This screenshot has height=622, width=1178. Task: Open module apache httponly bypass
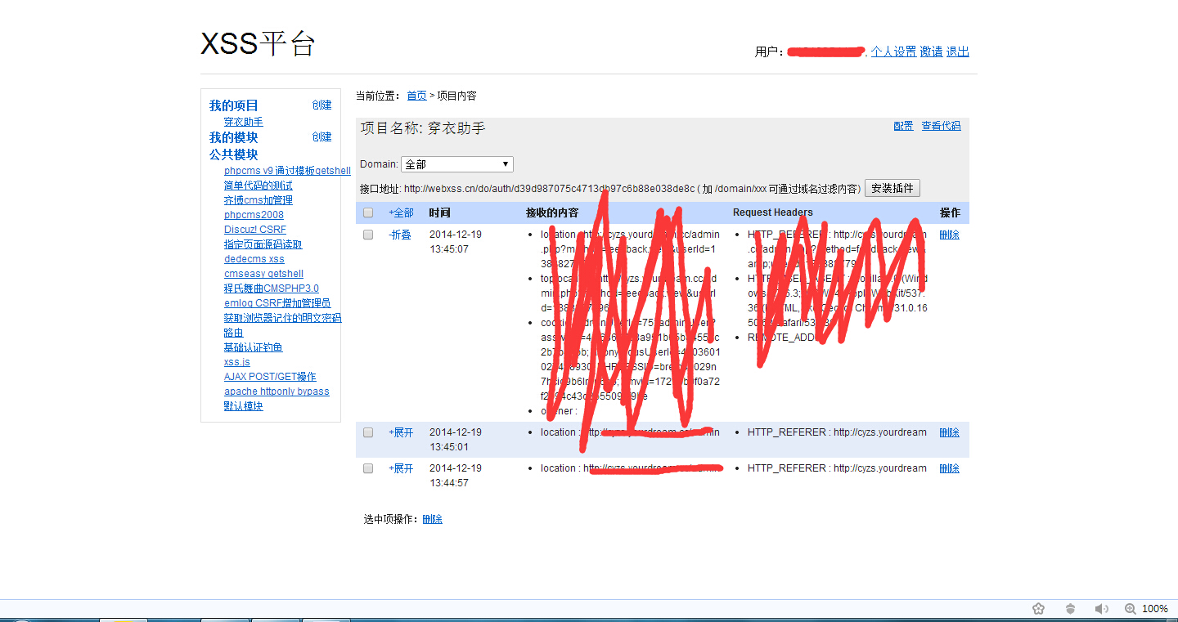click(277, 392)
